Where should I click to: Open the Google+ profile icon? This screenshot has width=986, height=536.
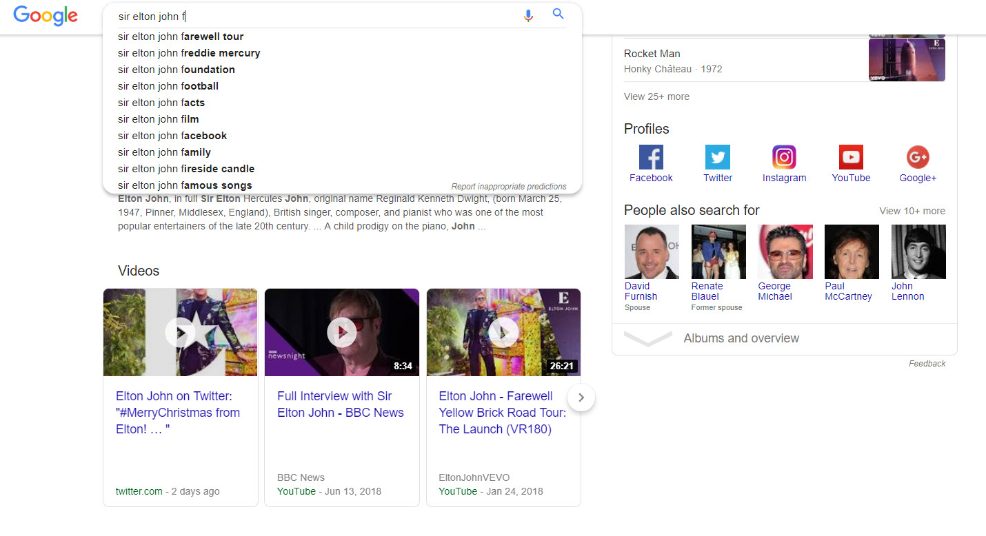(918, 157)
